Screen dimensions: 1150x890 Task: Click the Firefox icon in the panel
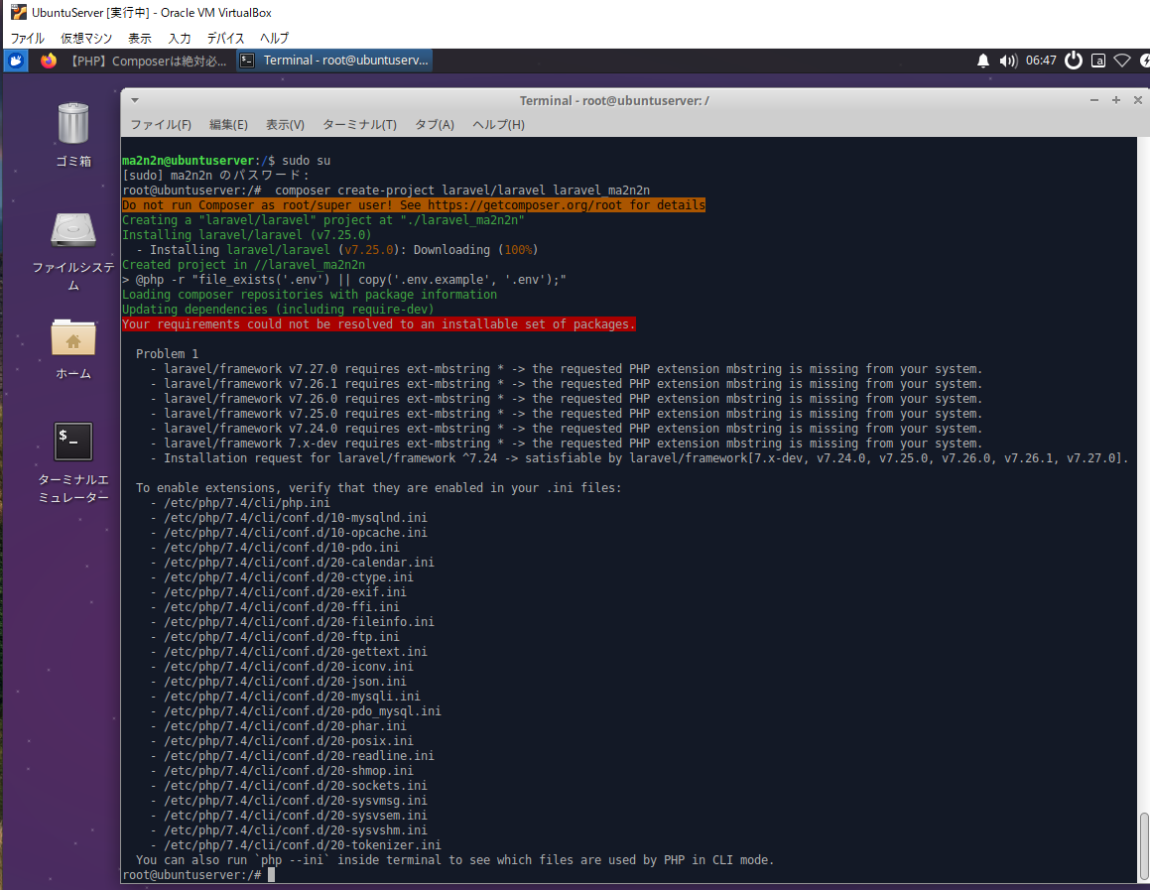49,61
